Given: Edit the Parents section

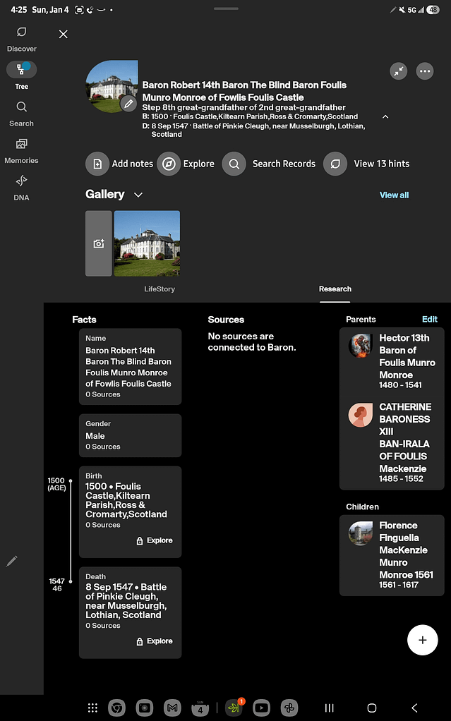Looking at the screenshot, I should coord(429,320).
